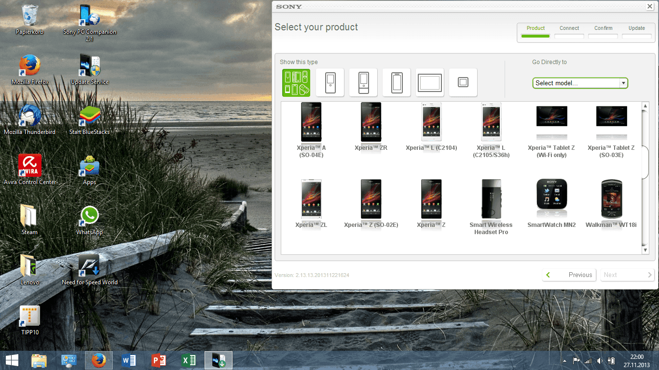Open Action Center flag tray icon
This screenshot has height=370, width=659.
click(x=576, y=360)
